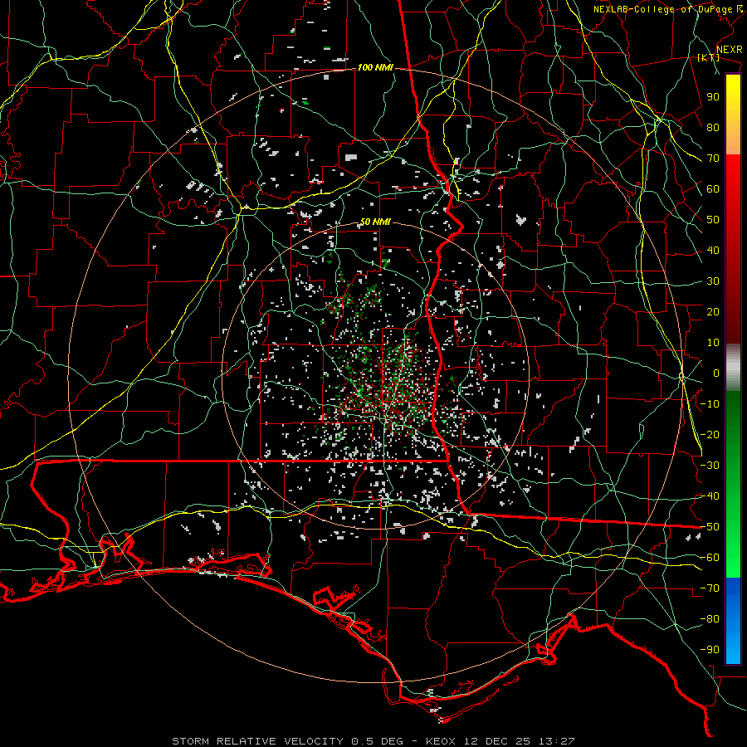Click the [KT] units label
Image resolution: width=747 pixels, height=747 pixels.
pos(708,57)
